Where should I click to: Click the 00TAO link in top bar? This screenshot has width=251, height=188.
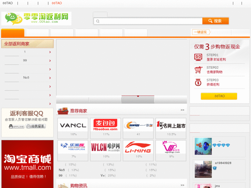(8, 3)
